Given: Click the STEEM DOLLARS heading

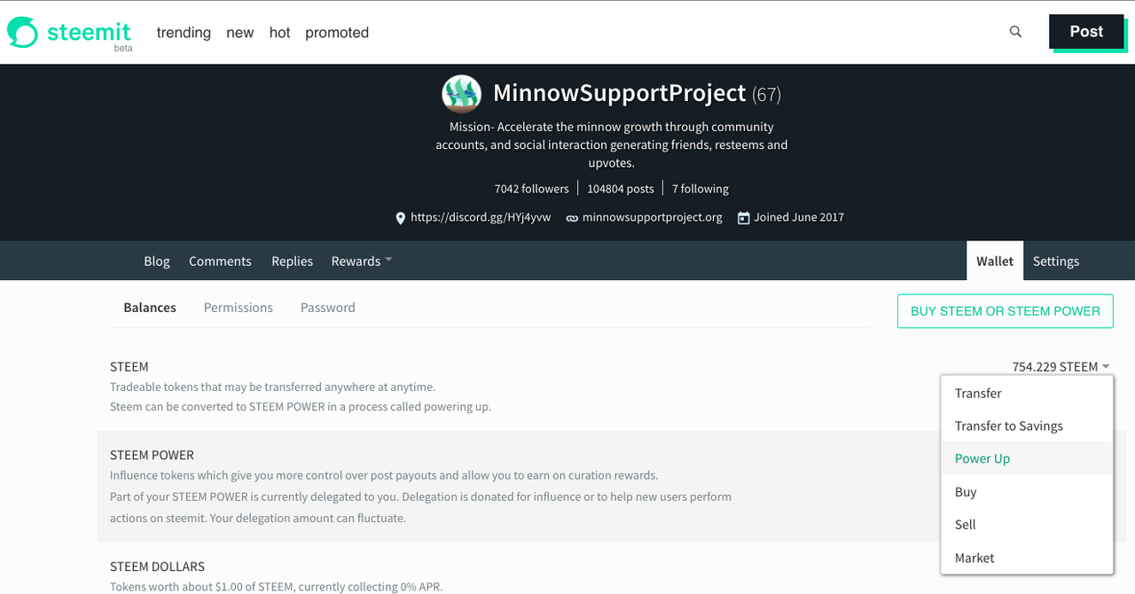Looking at the screenshot, I should coord(157,567).
